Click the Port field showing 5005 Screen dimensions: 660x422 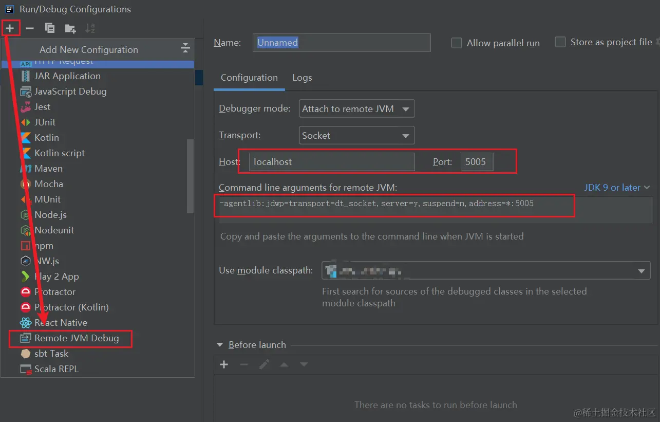477,162
